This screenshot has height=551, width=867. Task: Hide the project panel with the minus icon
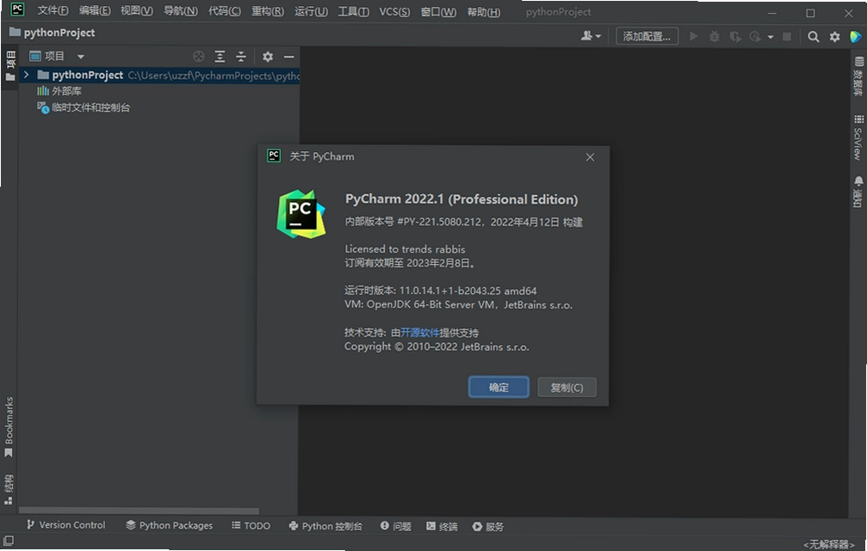(288, 57)
